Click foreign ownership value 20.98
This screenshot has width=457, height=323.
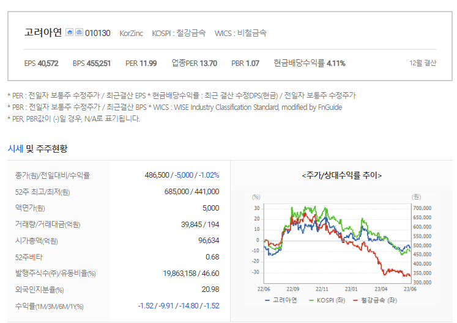pos(210,289)
